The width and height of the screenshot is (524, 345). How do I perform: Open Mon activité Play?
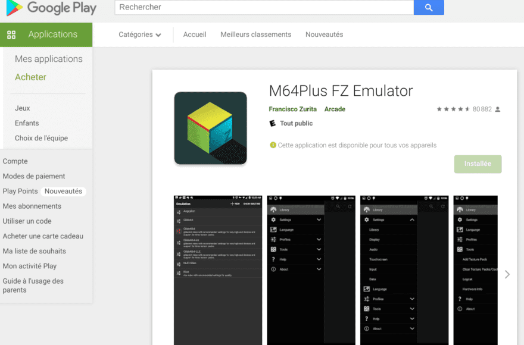click(x=29, y=266)
